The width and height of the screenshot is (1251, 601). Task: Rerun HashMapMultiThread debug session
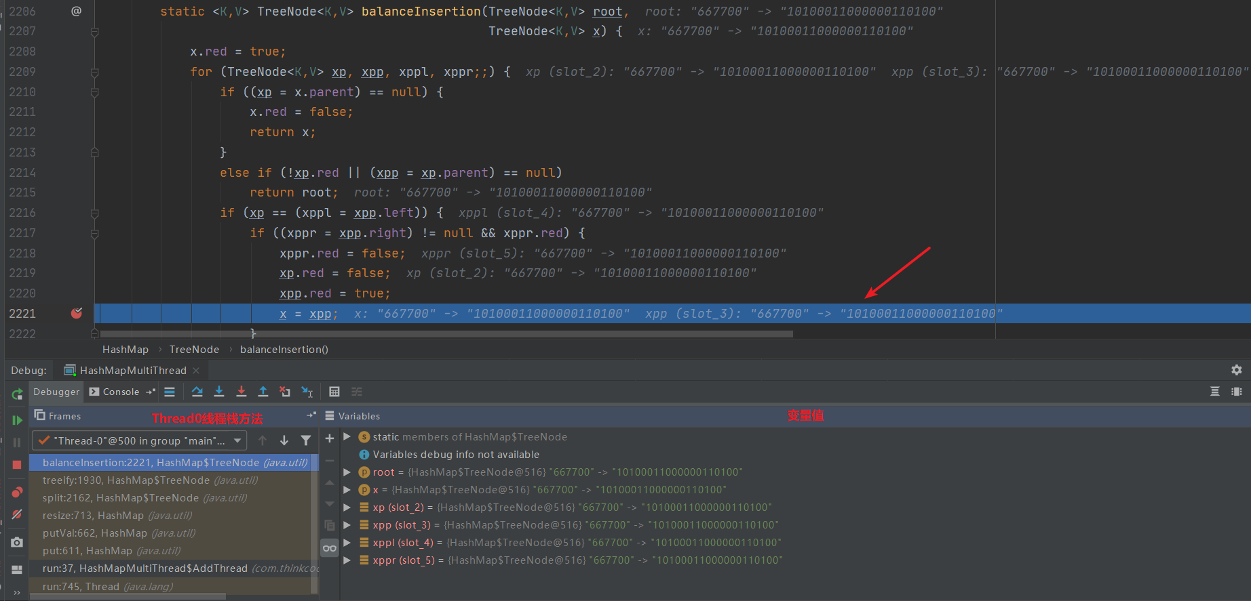click(17, 394)
